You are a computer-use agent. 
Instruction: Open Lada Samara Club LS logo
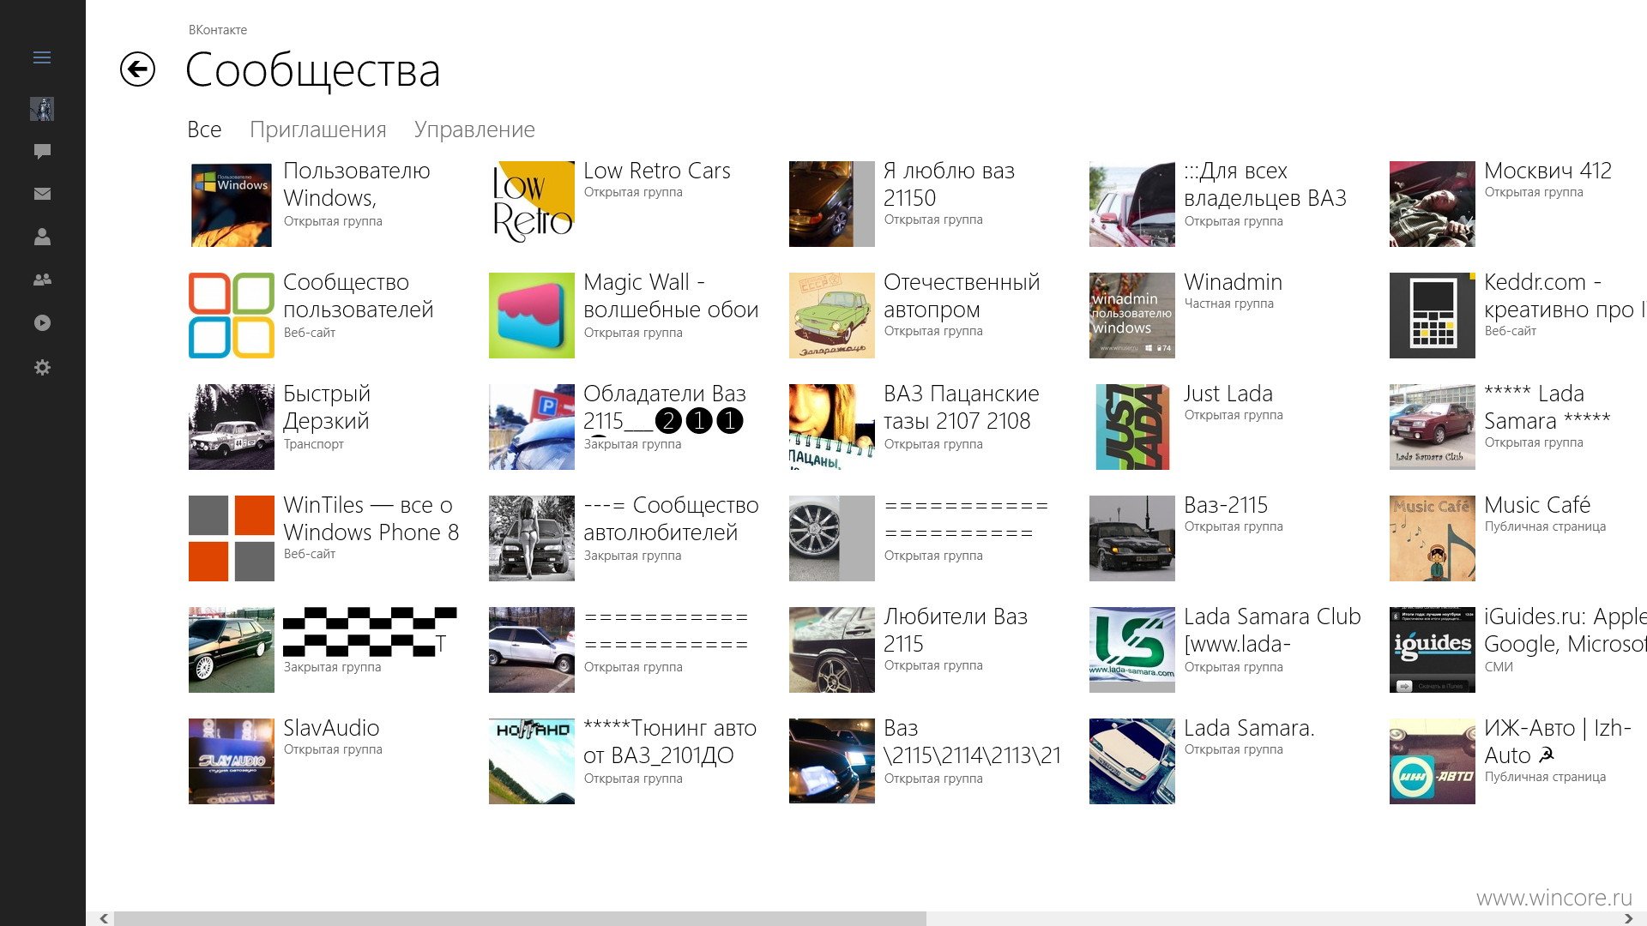point(1132,650)
